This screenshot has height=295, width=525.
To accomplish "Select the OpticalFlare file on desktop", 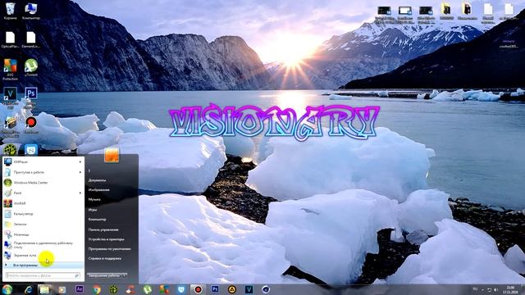I will pos(10,40).
